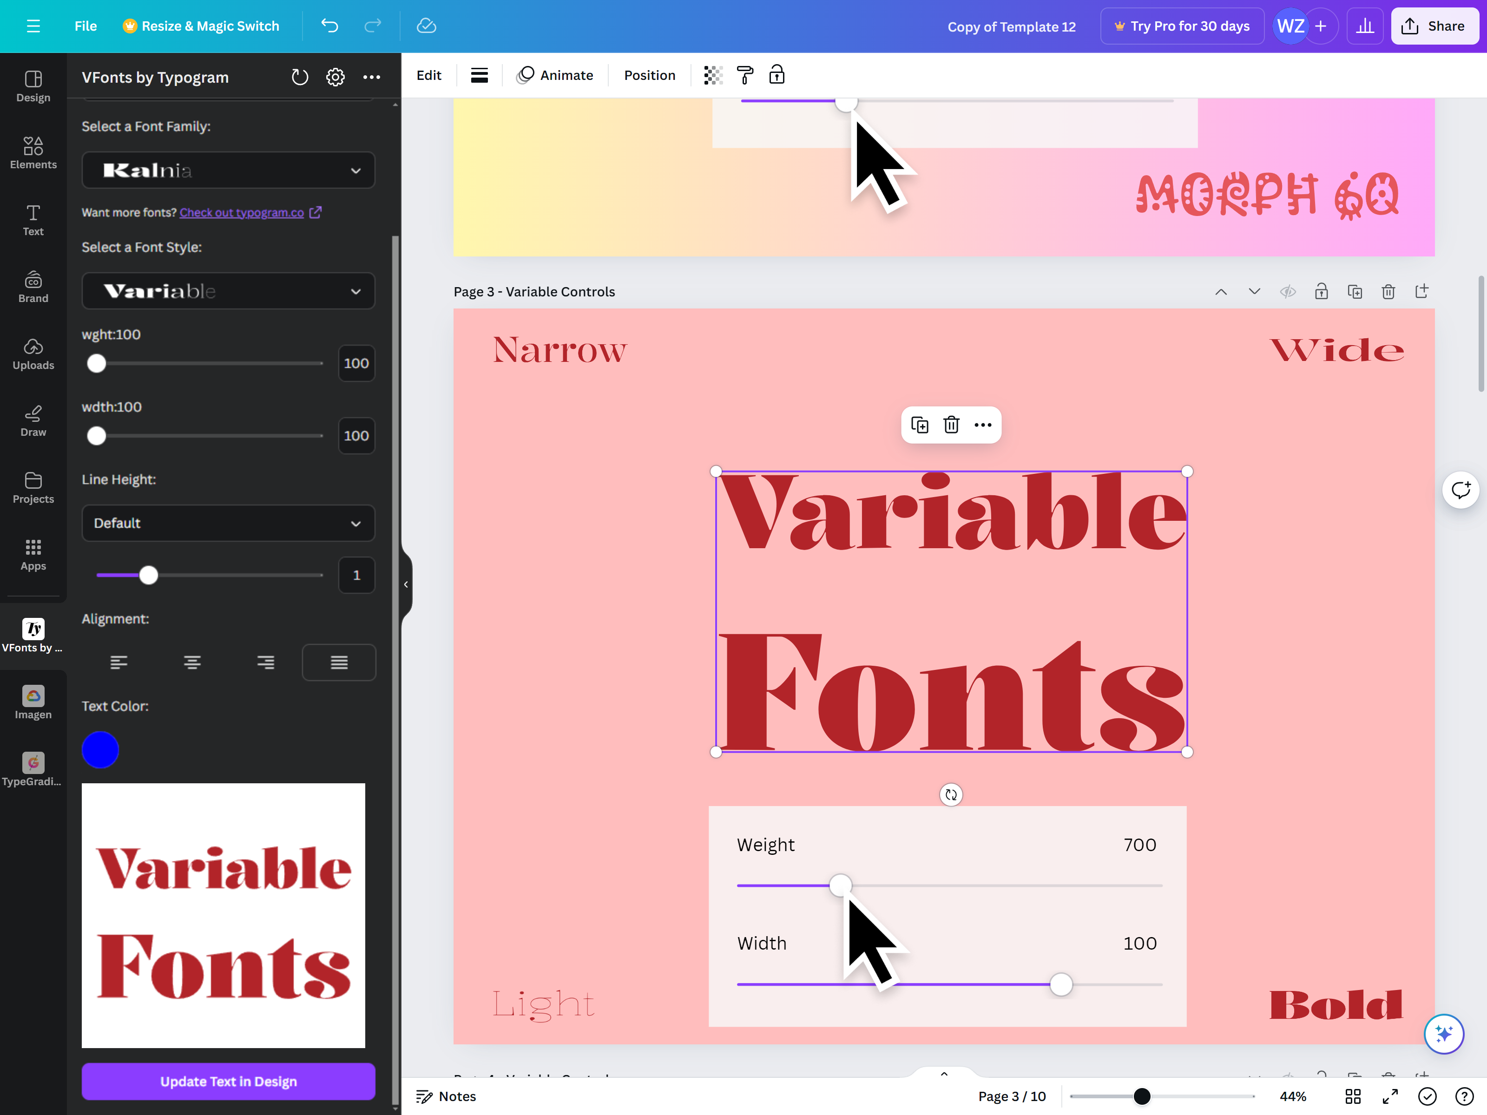Image resolution: width=1487 pixels, height=1115 pixels.
Task: Click Update Text in Design button
Action: [228, 1081]
